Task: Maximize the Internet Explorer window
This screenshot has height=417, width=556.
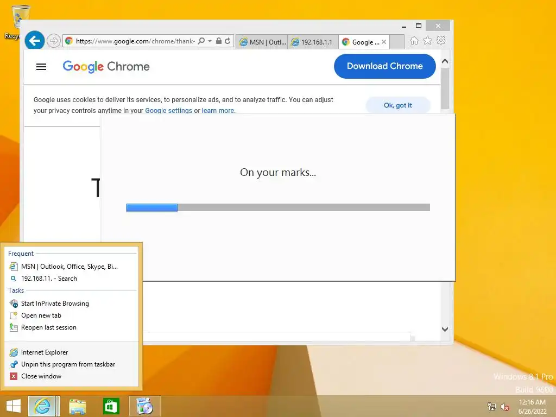Action: click(419, 26)
